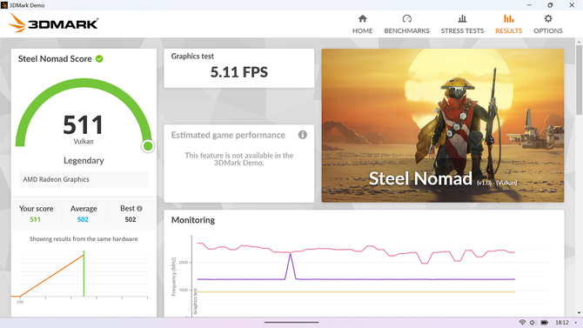
Task: Click the Average score value 502
Action: (x=83, y=219)
